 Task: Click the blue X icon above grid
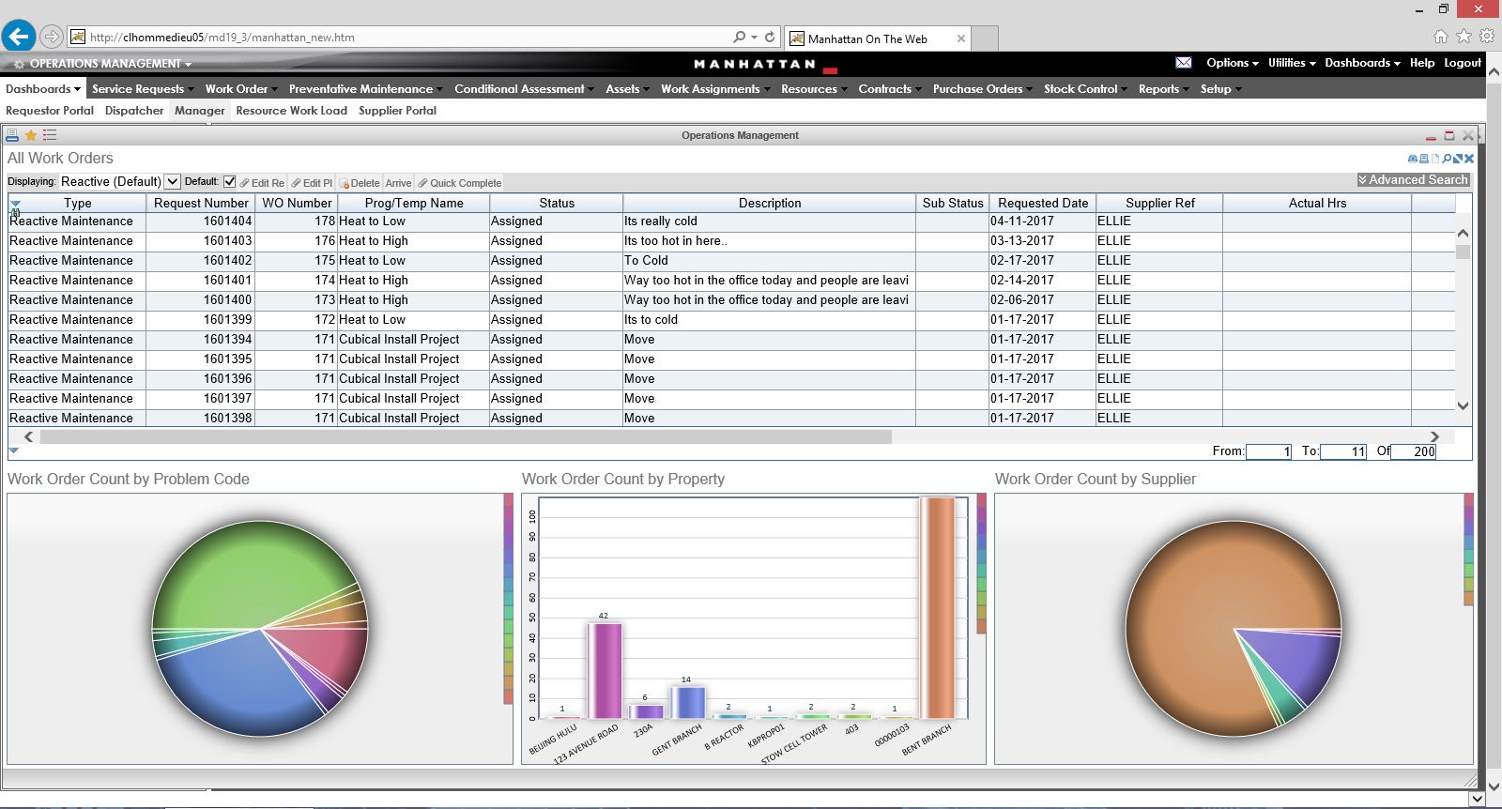(x=1469, y=159)
